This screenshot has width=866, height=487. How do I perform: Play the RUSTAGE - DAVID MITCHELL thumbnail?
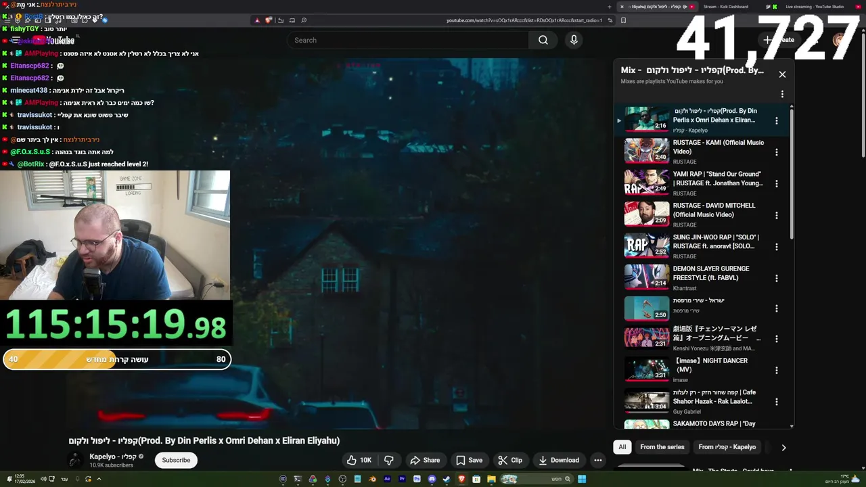pyautogui.click(x=647, y=214)
